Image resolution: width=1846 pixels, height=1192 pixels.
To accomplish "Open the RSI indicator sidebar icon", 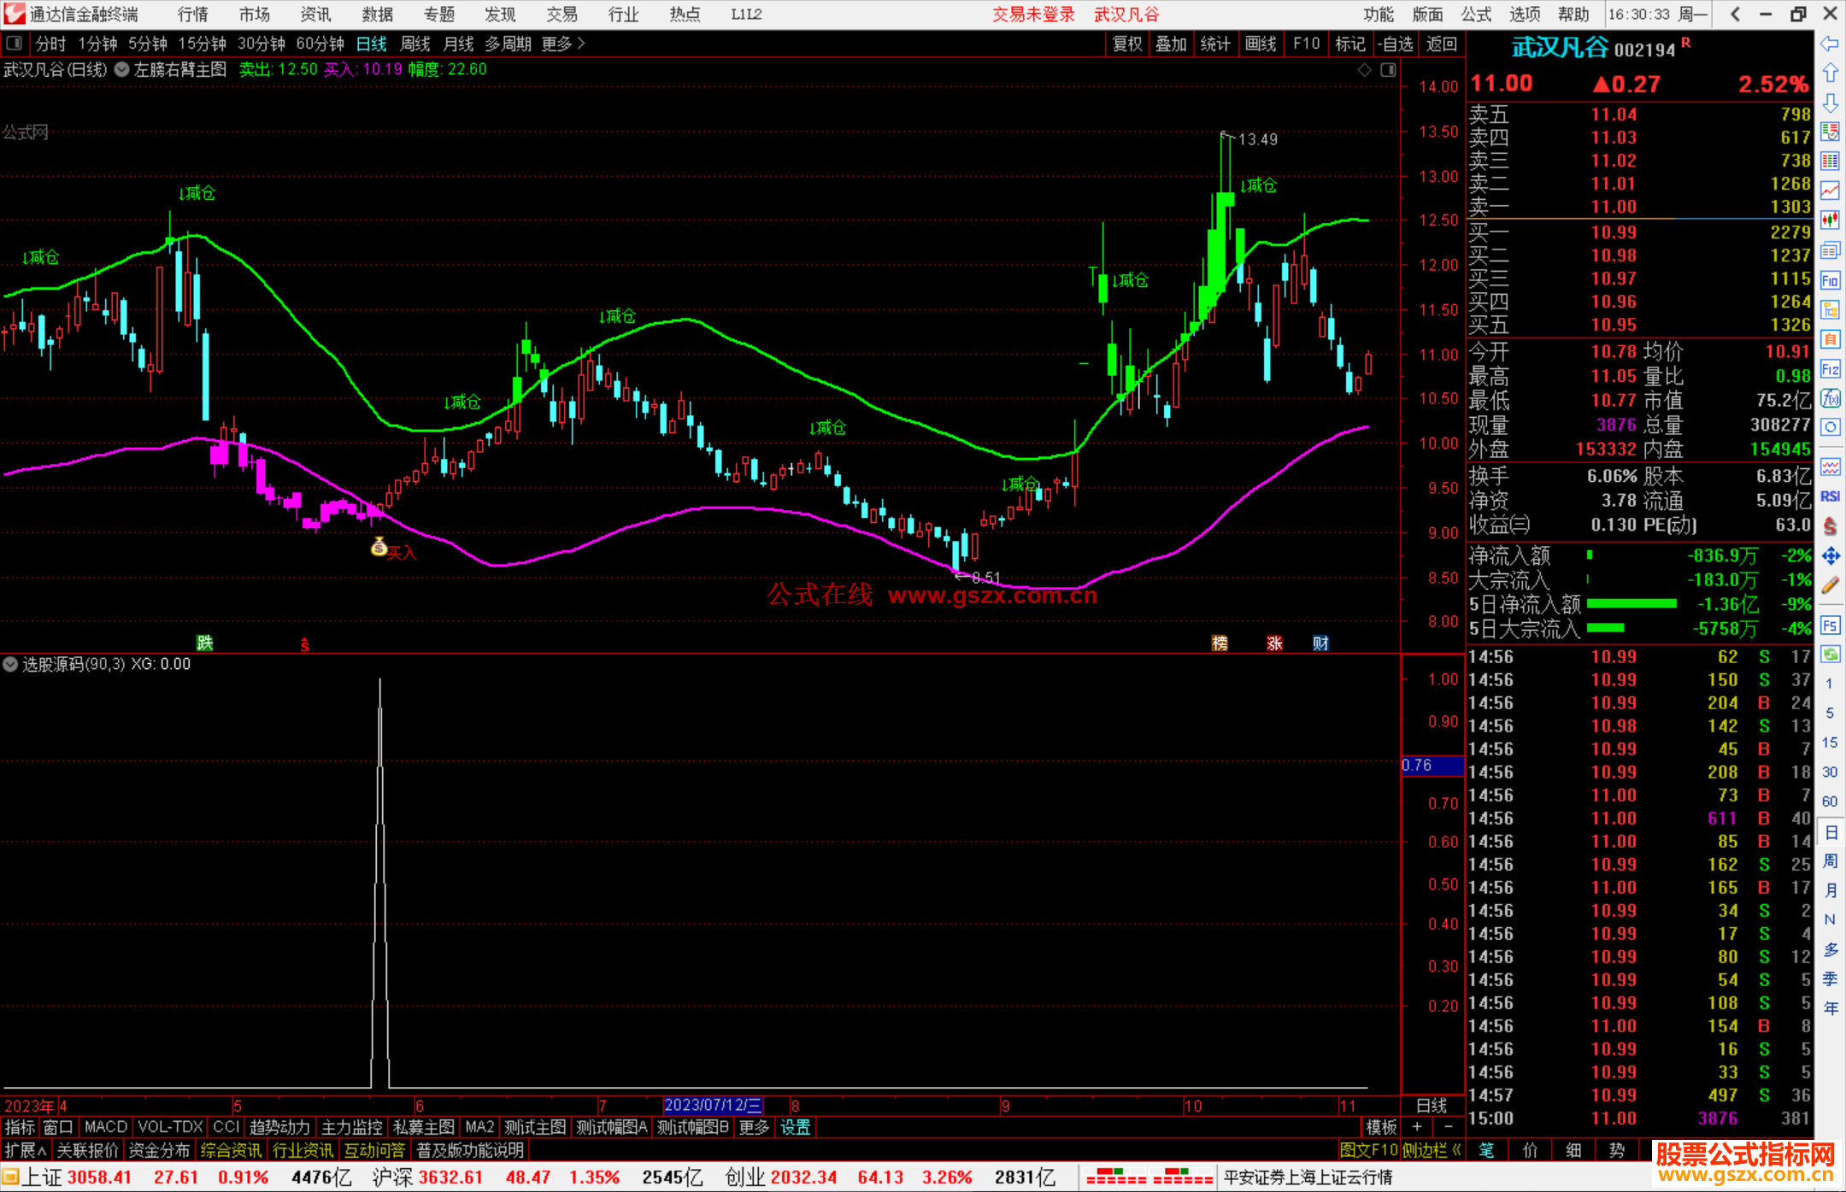I will coord(1830,496).
